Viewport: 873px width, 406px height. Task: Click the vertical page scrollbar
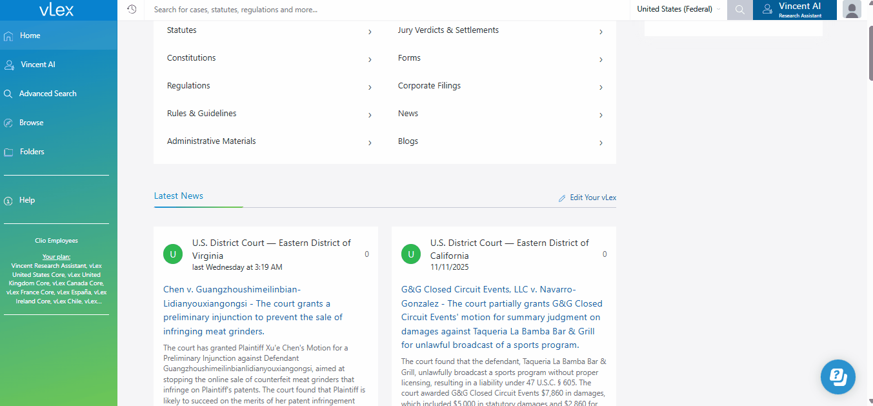(x=869, y=52)
